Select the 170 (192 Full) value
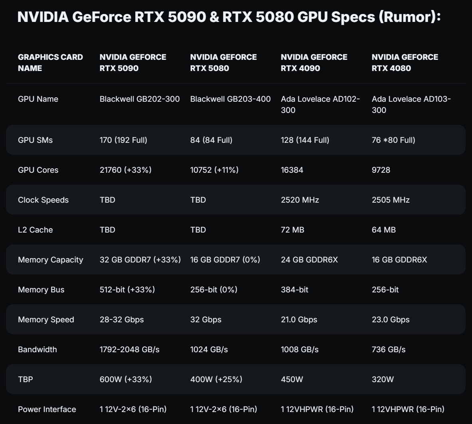The width and height of the screenshot is (472, 424). coord(123,140)
